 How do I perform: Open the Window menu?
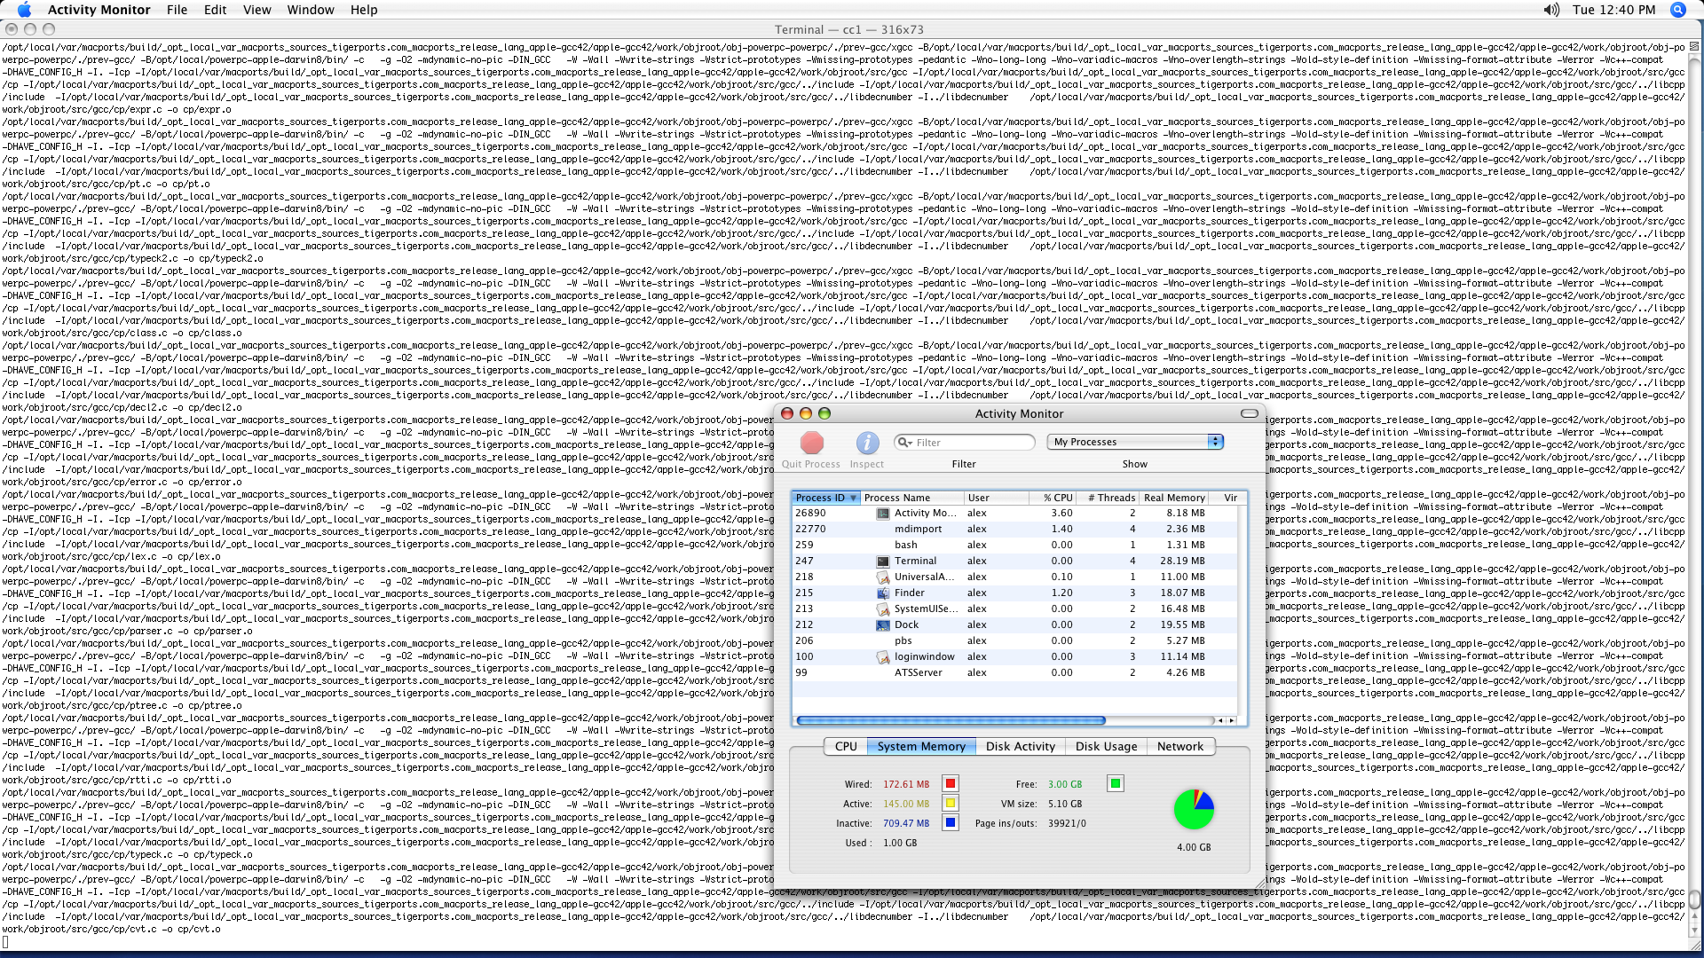(x=311, y=10)
